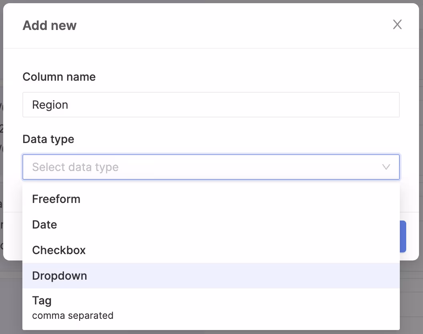Screen dimensions: 423x334
Task: Click the Add new dialog heading
Action: click(50, 26)
